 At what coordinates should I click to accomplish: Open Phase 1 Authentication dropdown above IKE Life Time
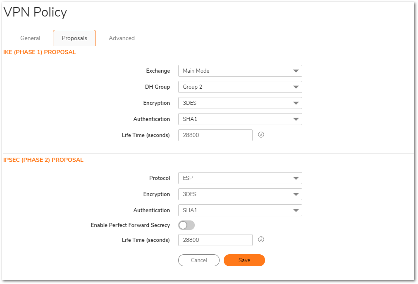(240, 119)
